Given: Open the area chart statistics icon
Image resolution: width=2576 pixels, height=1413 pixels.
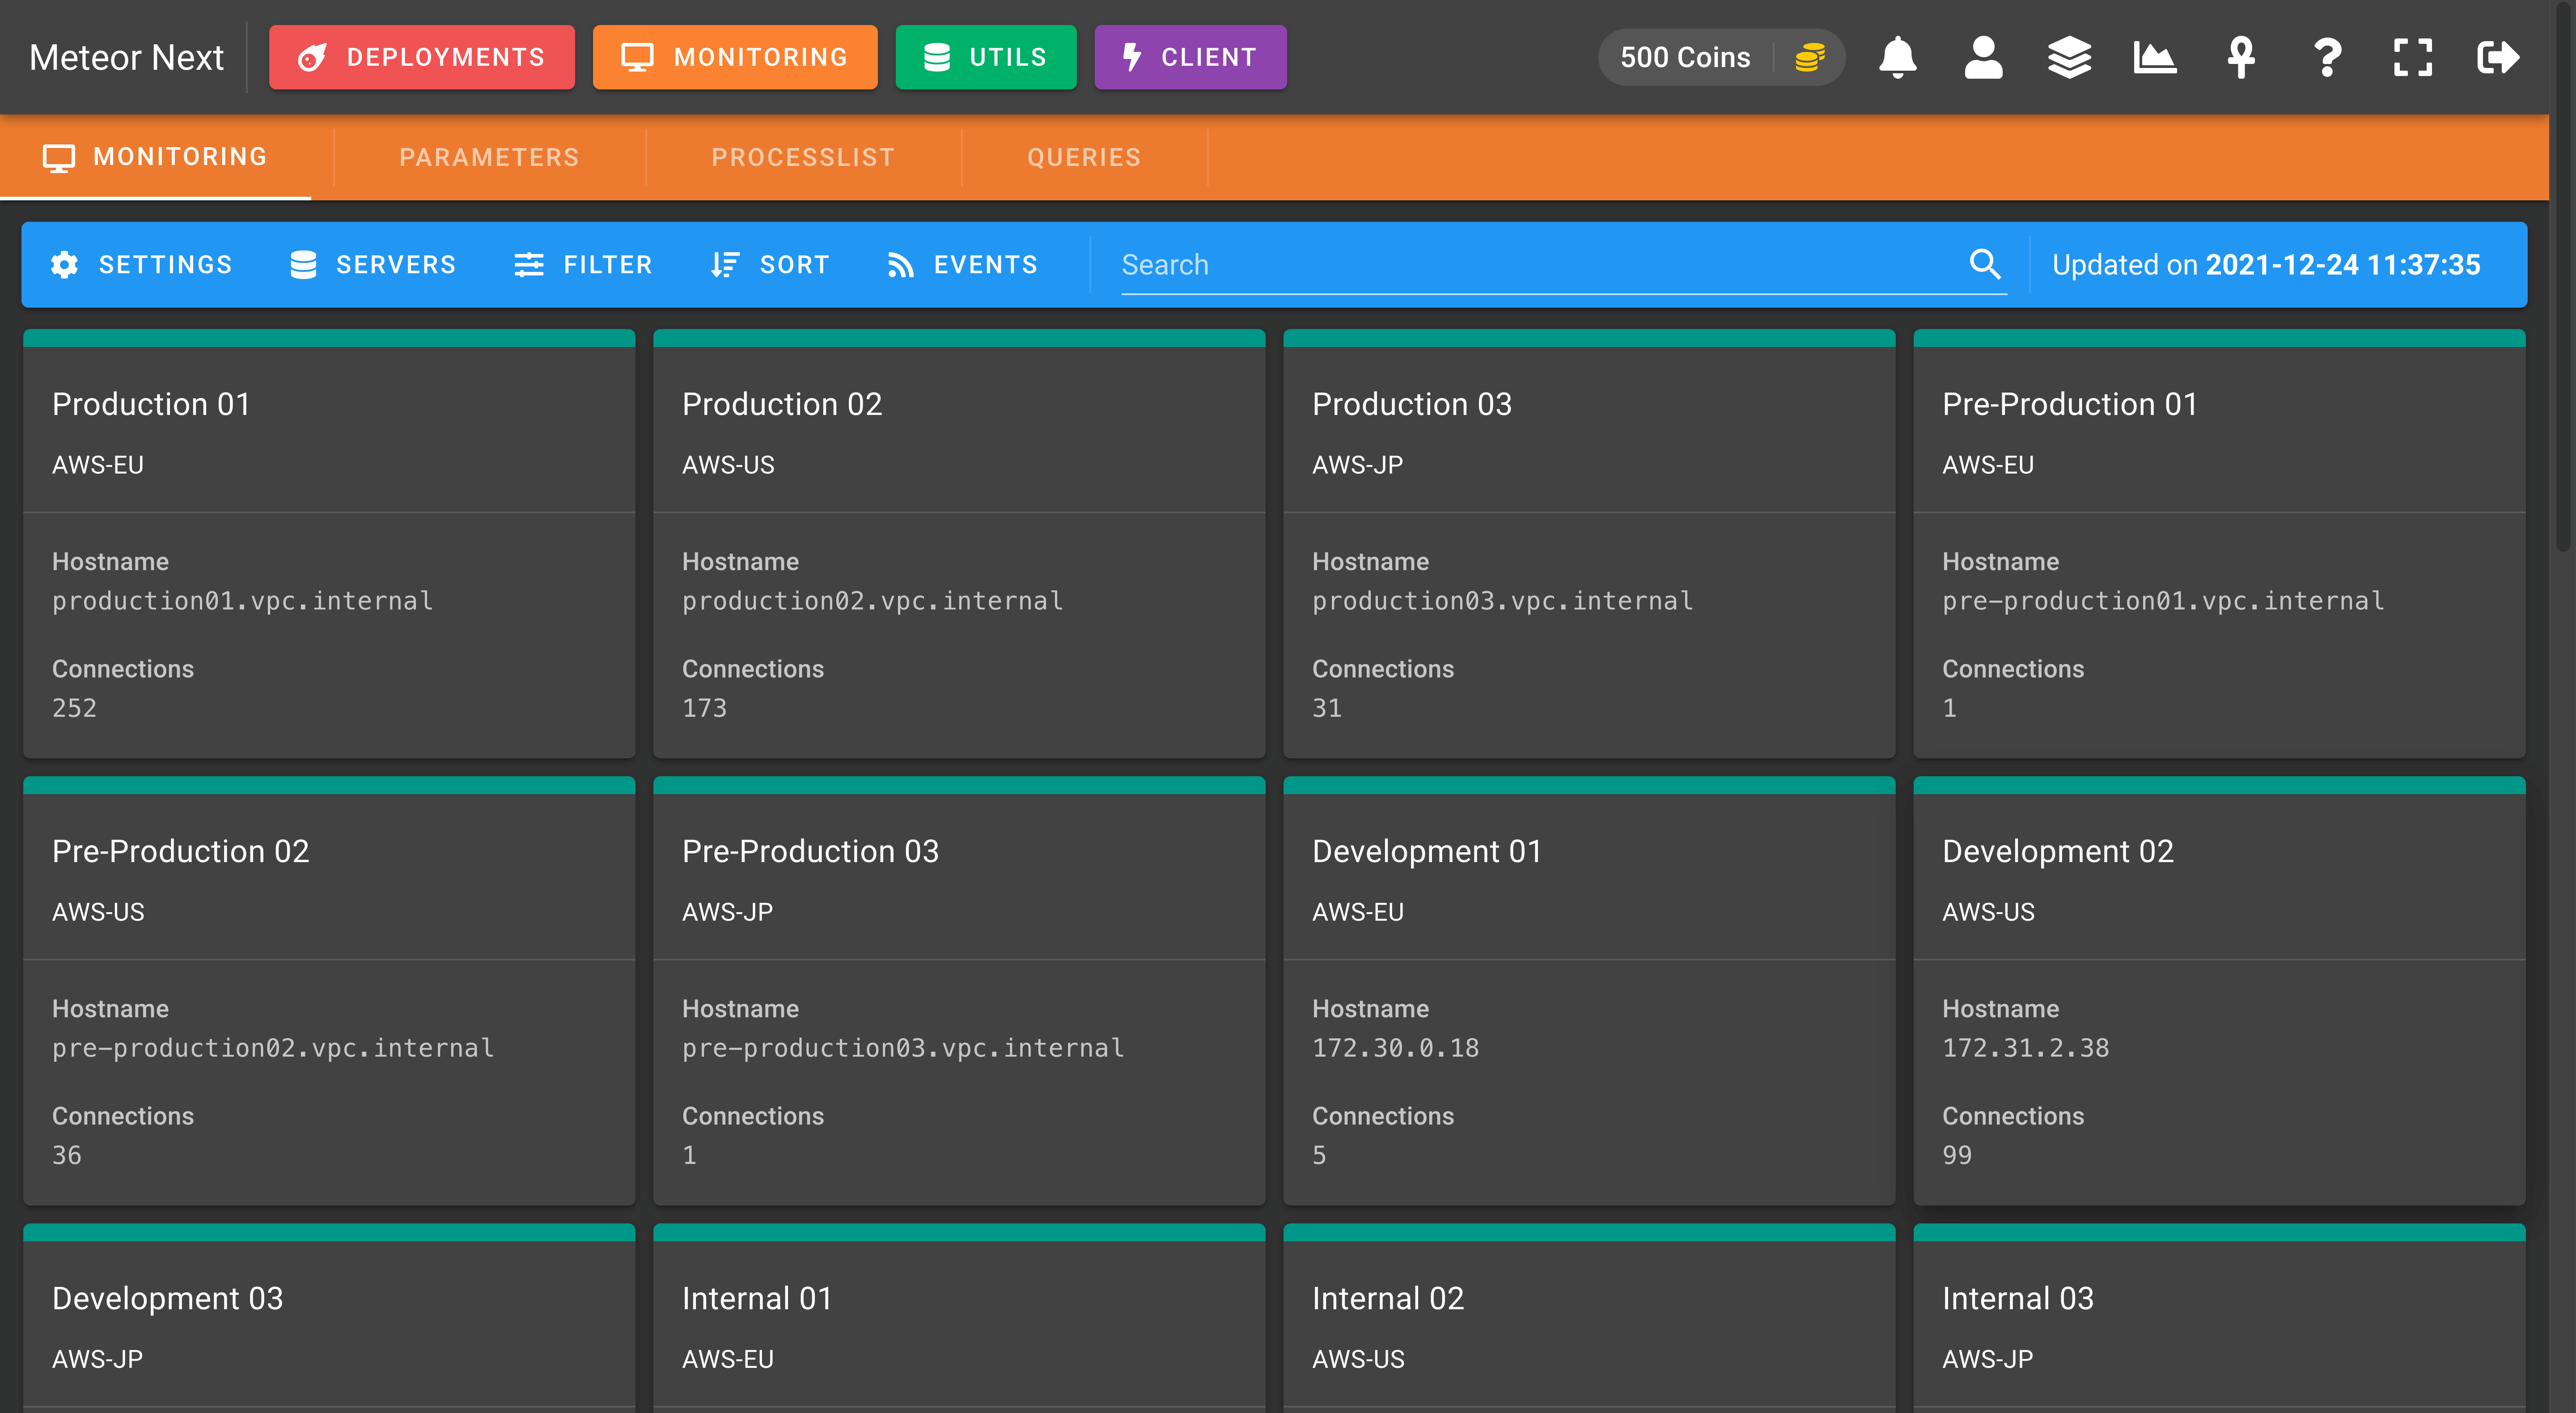Looking at the screenshot, I should 2155,57.
